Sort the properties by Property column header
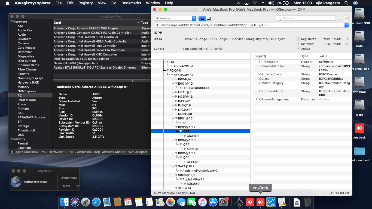Image resolution: width=372 pixels, height=209 pixels. click(277, 56)
